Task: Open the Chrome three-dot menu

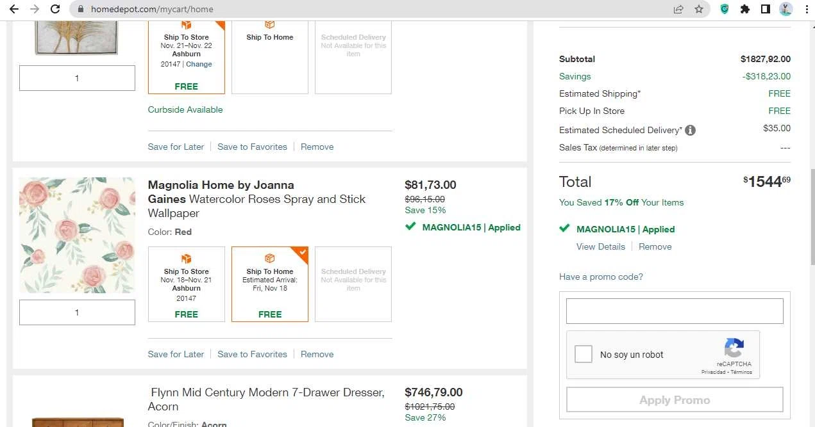Action: [806, 9]
